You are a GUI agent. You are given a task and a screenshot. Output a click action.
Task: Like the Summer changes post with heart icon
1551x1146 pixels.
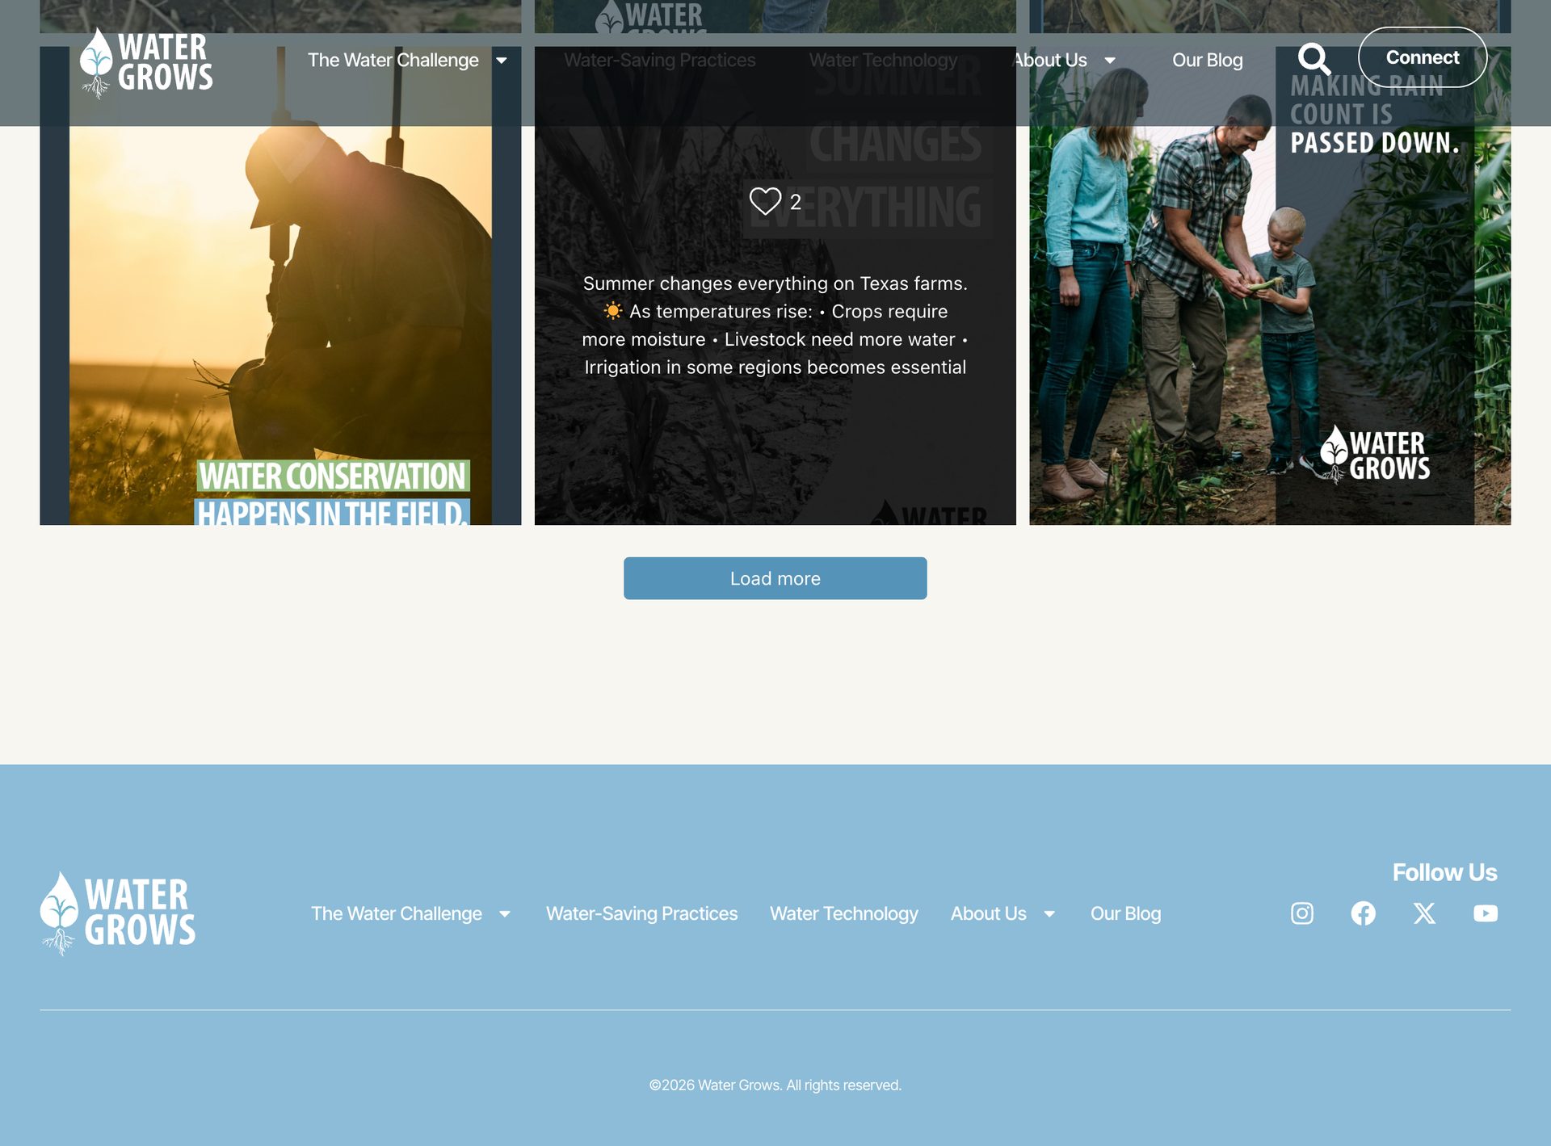coord(765,201)
